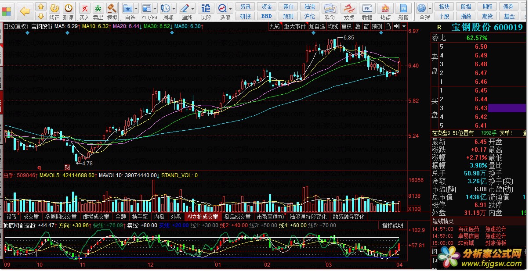
Task: Click the 宝钢股份 600019 stock title
Action: [487, 27]
